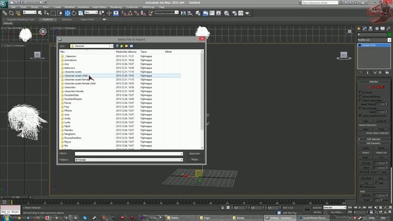The image size is (393, 221).
Task: Enable the Show Normals checkbox
Action: tap(360, 108)
